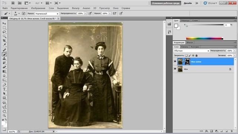Select the Crop tool
The image size is (238, 134).
(4, 41)
